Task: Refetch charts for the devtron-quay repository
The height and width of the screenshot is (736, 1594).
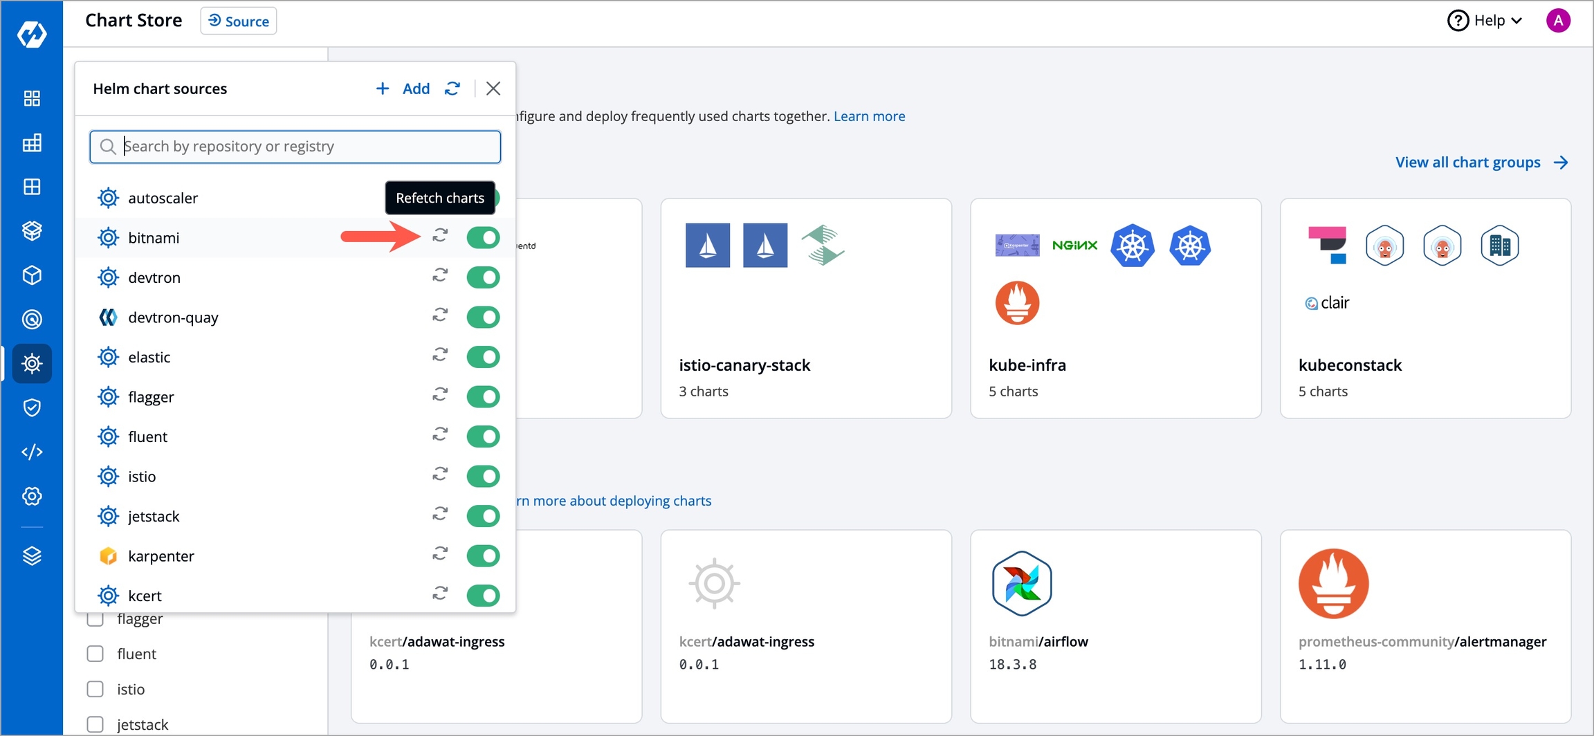Action: pos(440,316)
